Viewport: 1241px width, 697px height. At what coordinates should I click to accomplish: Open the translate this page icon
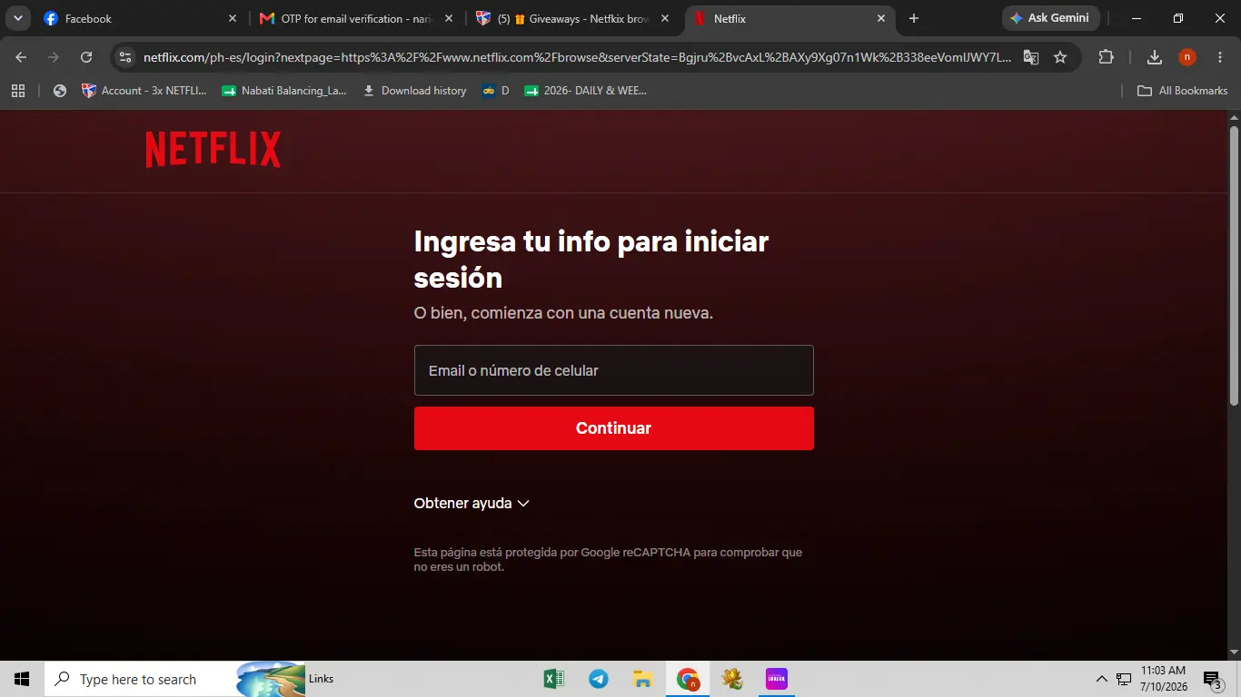[x=1031, y=57]
